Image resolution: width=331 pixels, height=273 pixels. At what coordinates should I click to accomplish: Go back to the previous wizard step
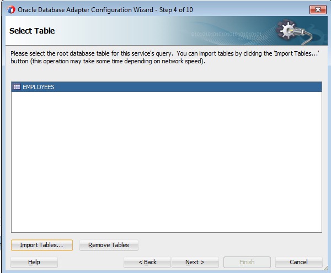[x=147, y=262]
